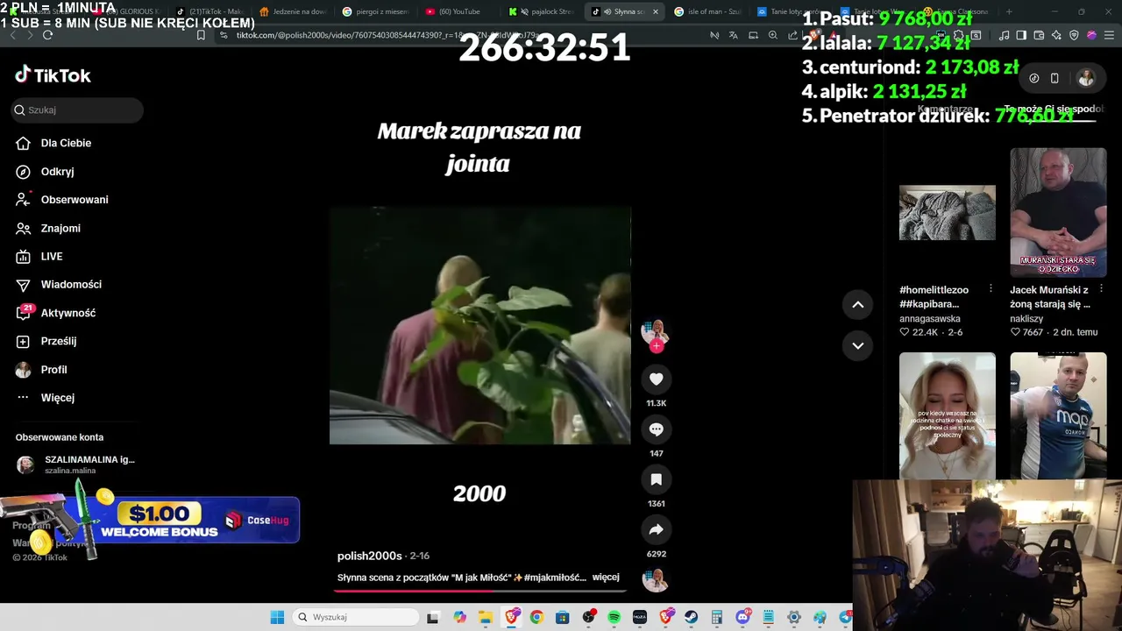Switch to the pierogi z miesem tab

pyautogui.click(x=376, y=11)
